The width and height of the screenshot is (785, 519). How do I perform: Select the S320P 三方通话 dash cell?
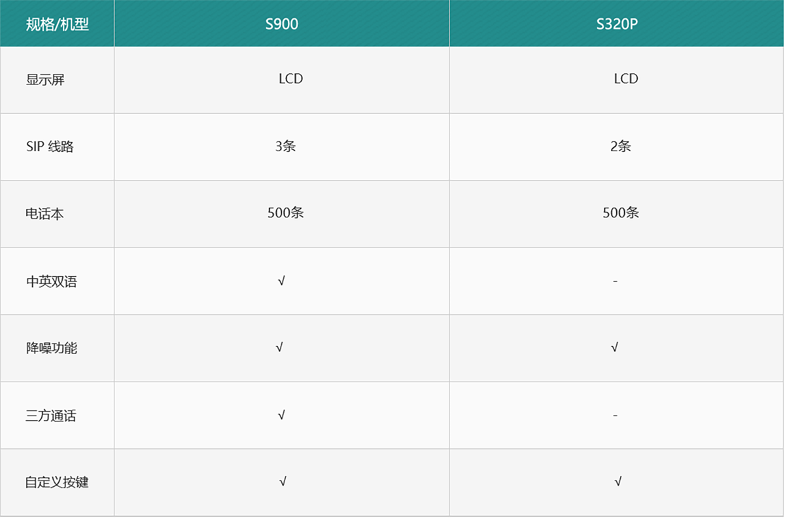click(616, 416)
